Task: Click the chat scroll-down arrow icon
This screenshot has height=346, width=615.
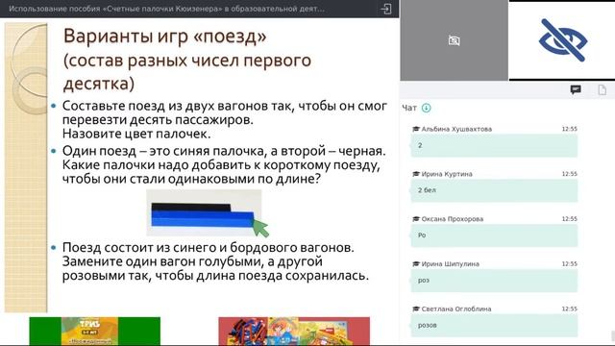Action: [427, 108]
